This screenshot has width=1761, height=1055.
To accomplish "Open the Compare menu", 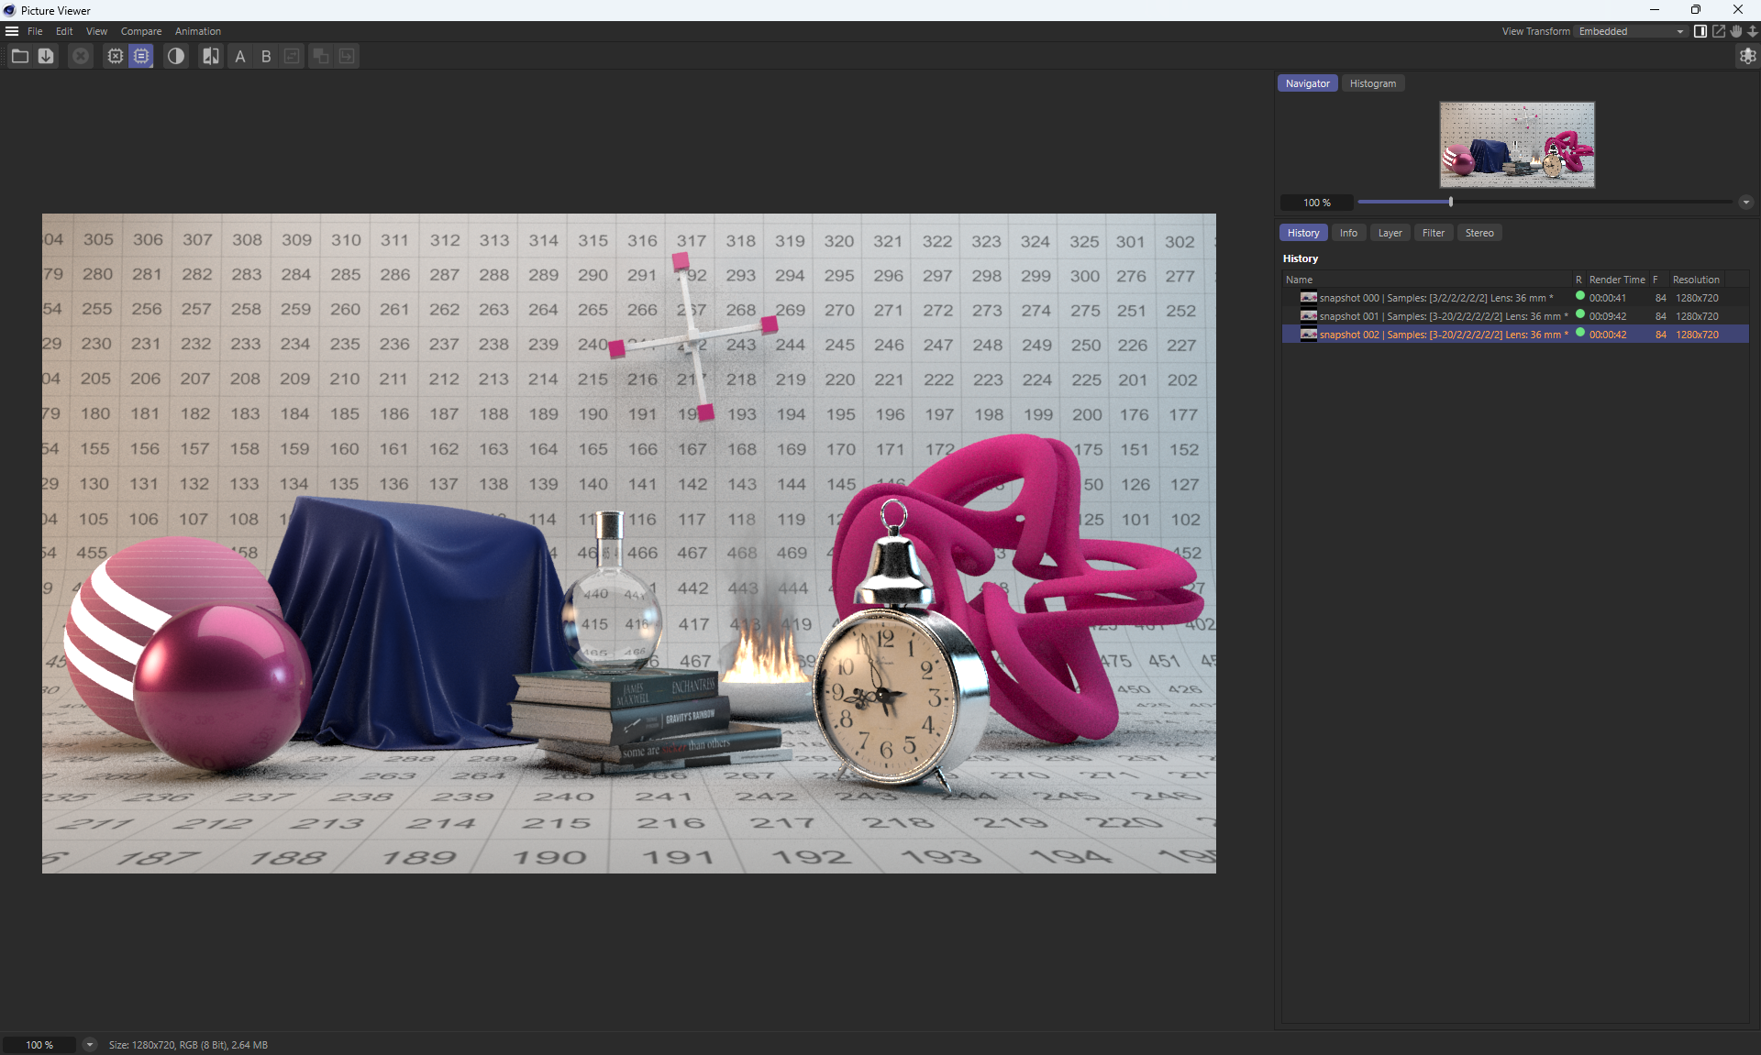I will click(x=140, y=31).
